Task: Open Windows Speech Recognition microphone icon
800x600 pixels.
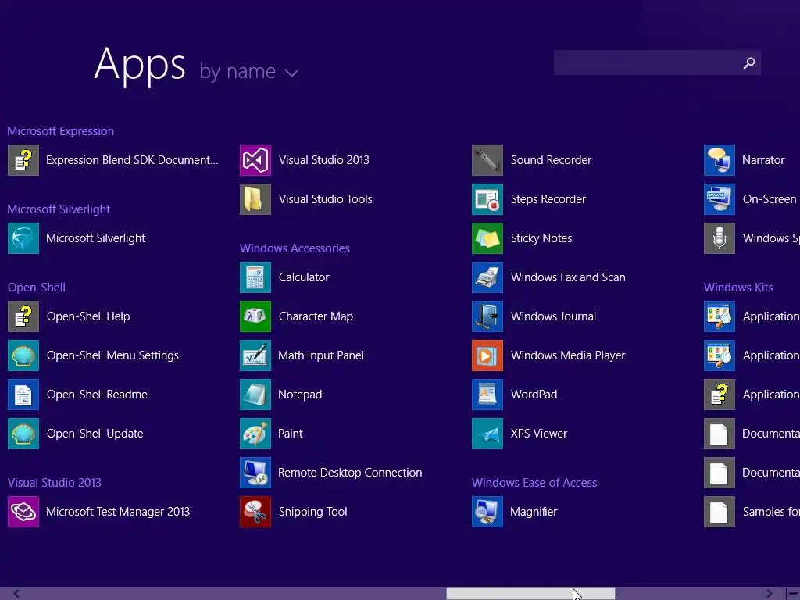Action: (720, 238)
